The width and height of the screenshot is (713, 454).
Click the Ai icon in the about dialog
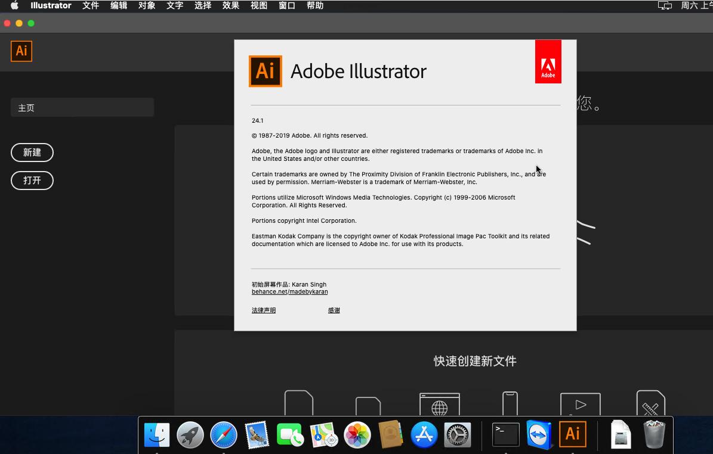(266, 71)
